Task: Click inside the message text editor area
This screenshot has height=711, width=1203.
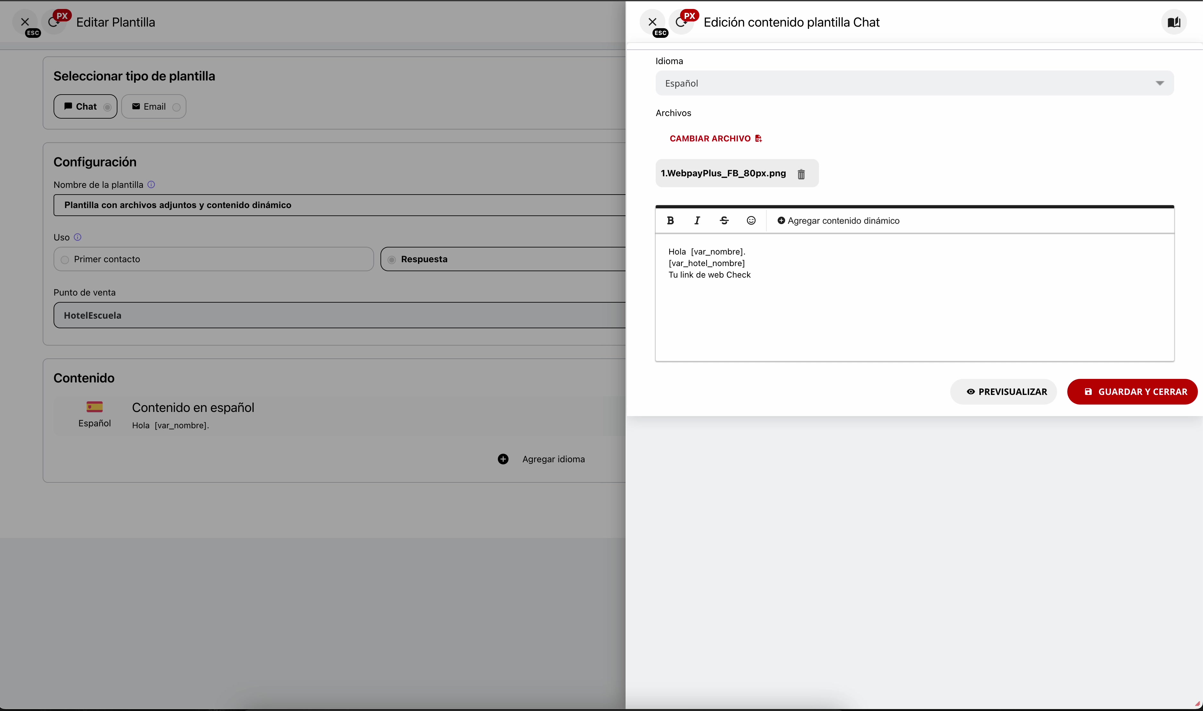Action: [x=914, y=311]
